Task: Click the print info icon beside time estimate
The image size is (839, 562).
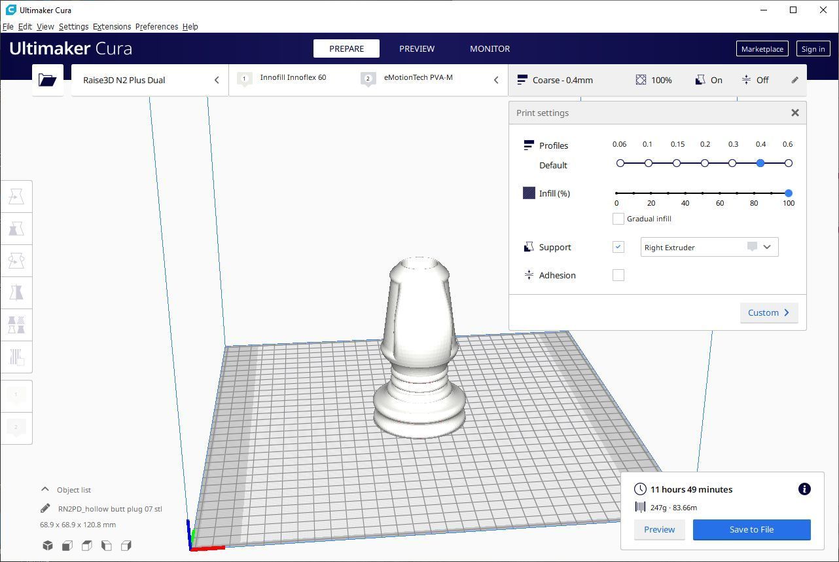Action: (804, 489)
